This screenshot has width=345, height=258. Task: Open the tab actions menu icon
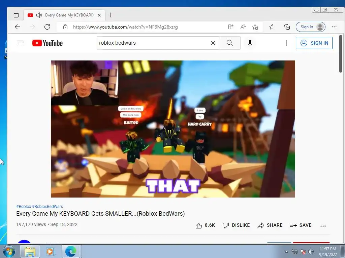[x=16, y=15]
